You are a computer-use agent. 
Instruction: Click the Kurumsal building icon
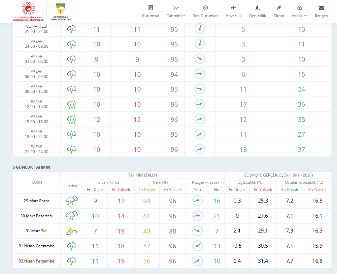(151, 8)
